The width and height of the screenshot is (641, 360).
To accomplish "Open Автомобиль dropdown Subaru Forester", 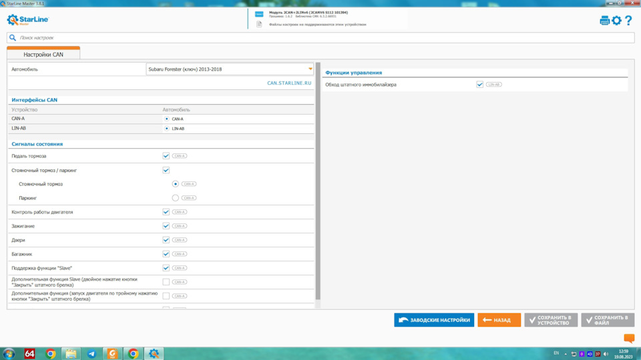I will [230, 69].
